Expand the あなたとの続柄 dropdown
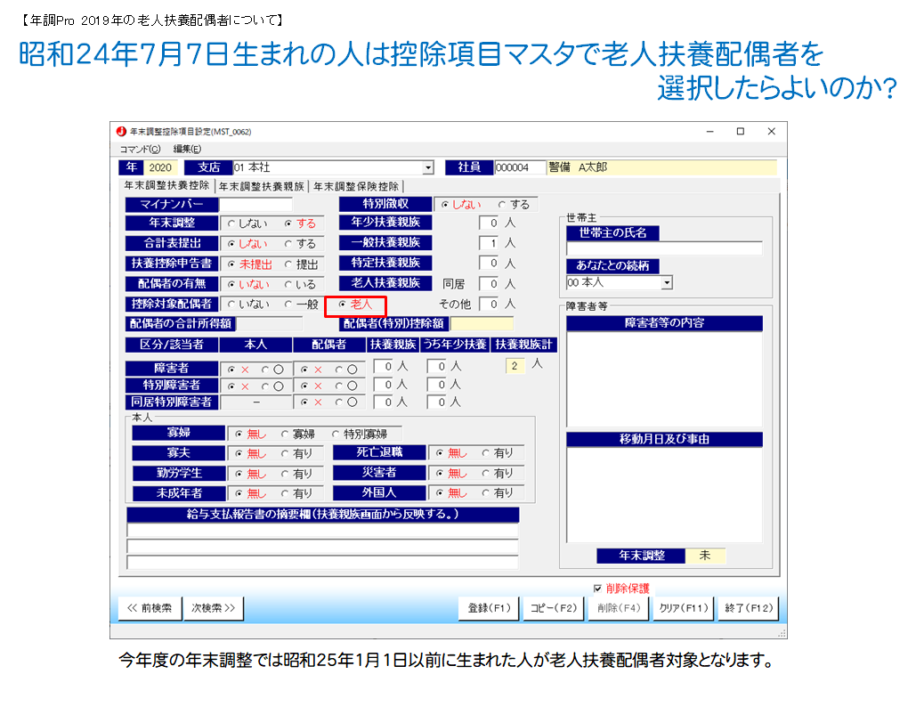 (667, 282)
